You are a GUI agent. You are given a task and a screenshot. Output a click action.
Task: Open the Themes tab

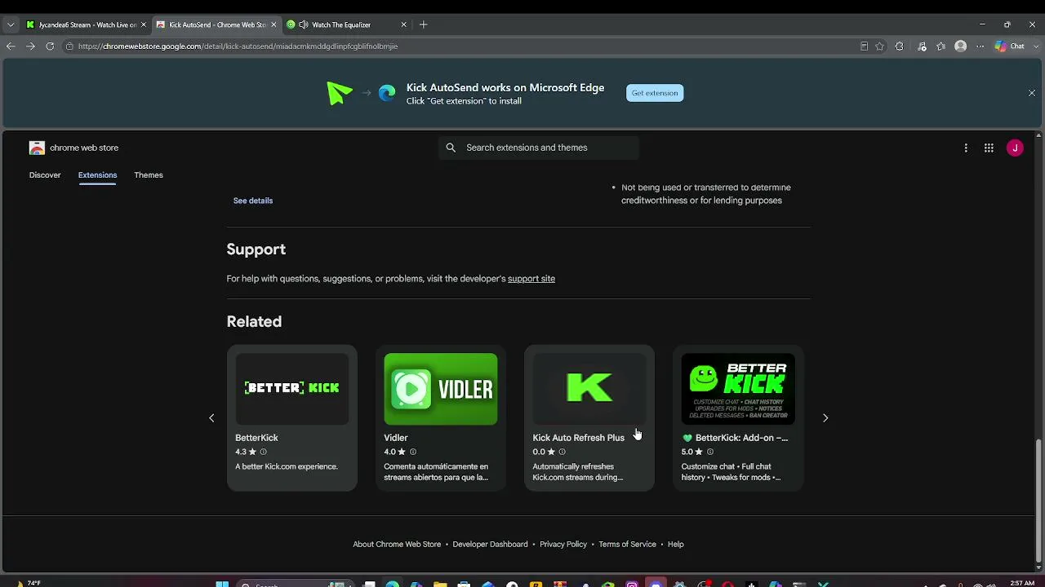(x=149, y=175)
